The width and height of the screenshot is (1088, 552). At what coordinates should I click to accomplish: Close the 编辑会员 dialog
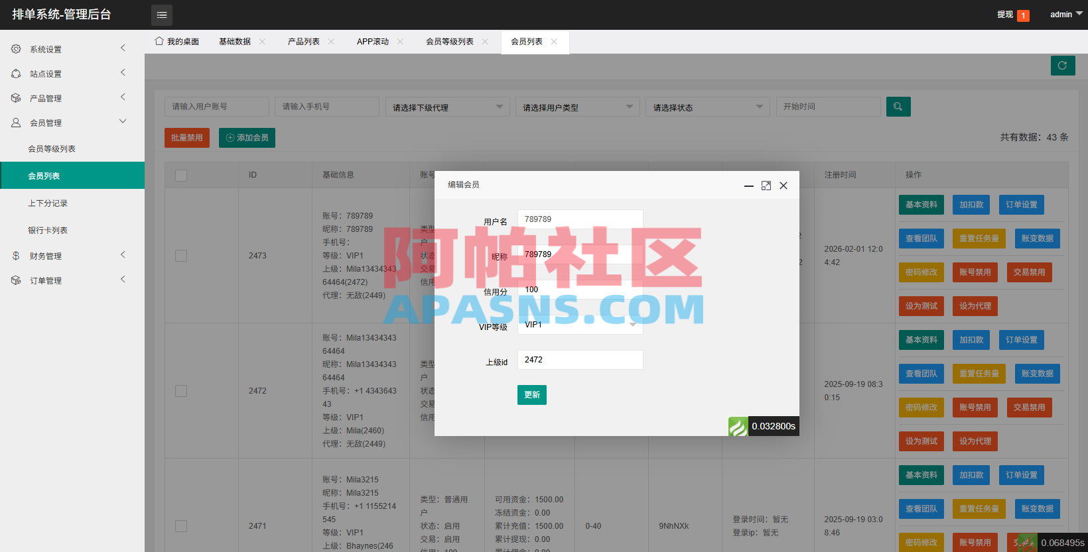[x=783, y=186]
